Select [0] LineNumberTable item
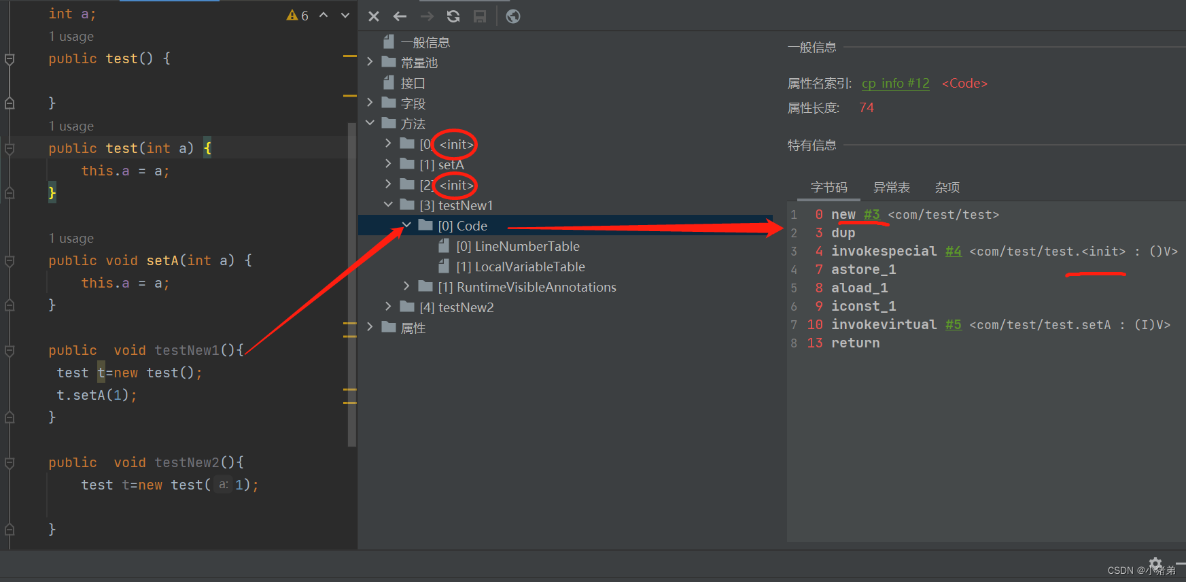1186x582 pixels. (518, 246)
